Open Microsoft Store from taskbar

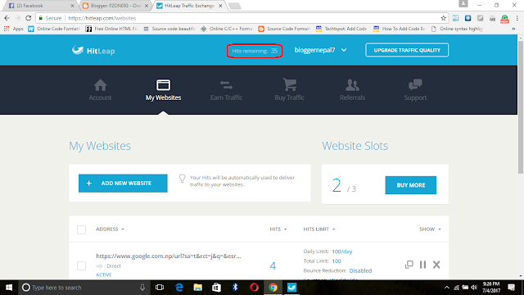coord(216,288)
